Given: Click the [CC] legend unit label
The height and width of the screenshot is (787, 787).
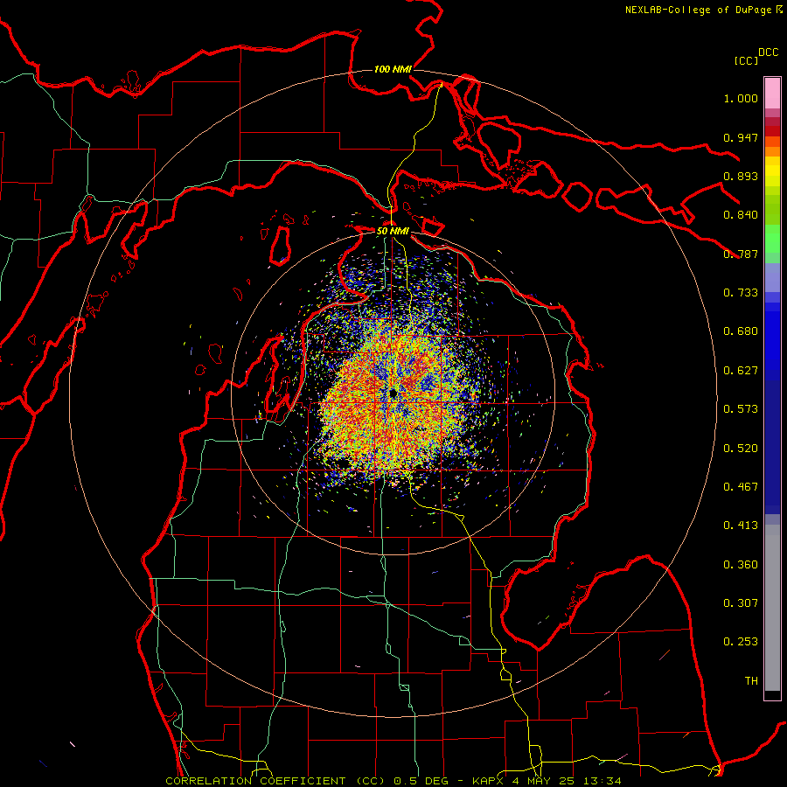Looking at the screenshot, I should (747, 60).
